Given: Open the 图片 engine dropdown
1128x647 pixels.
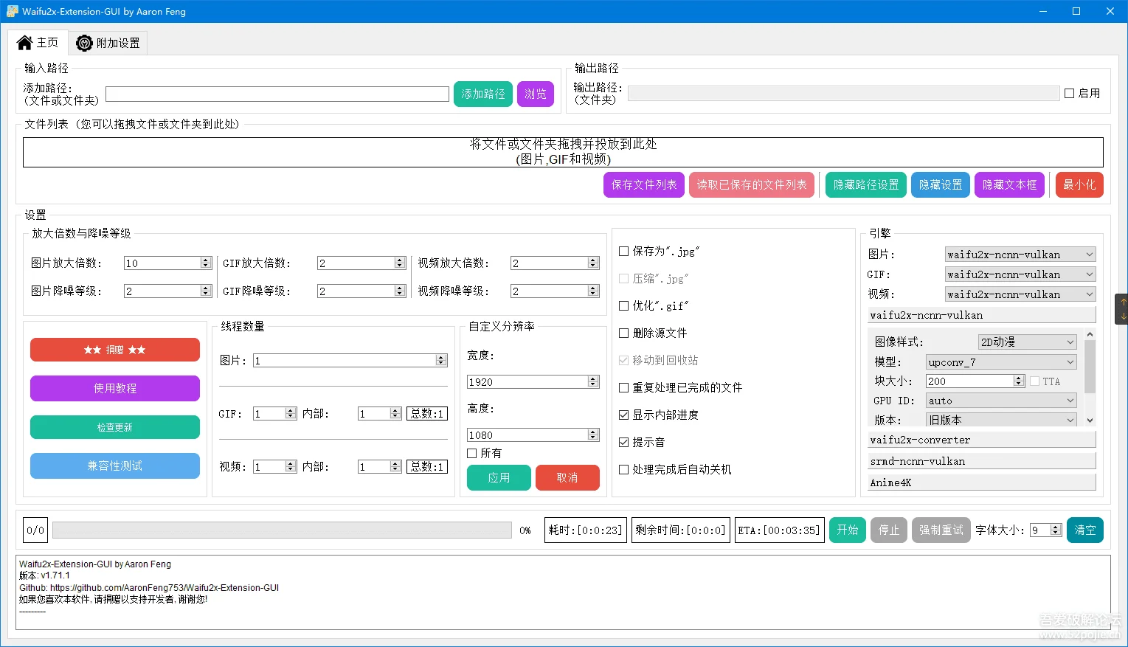Looking at the screenshot, I should (1020, 255).
